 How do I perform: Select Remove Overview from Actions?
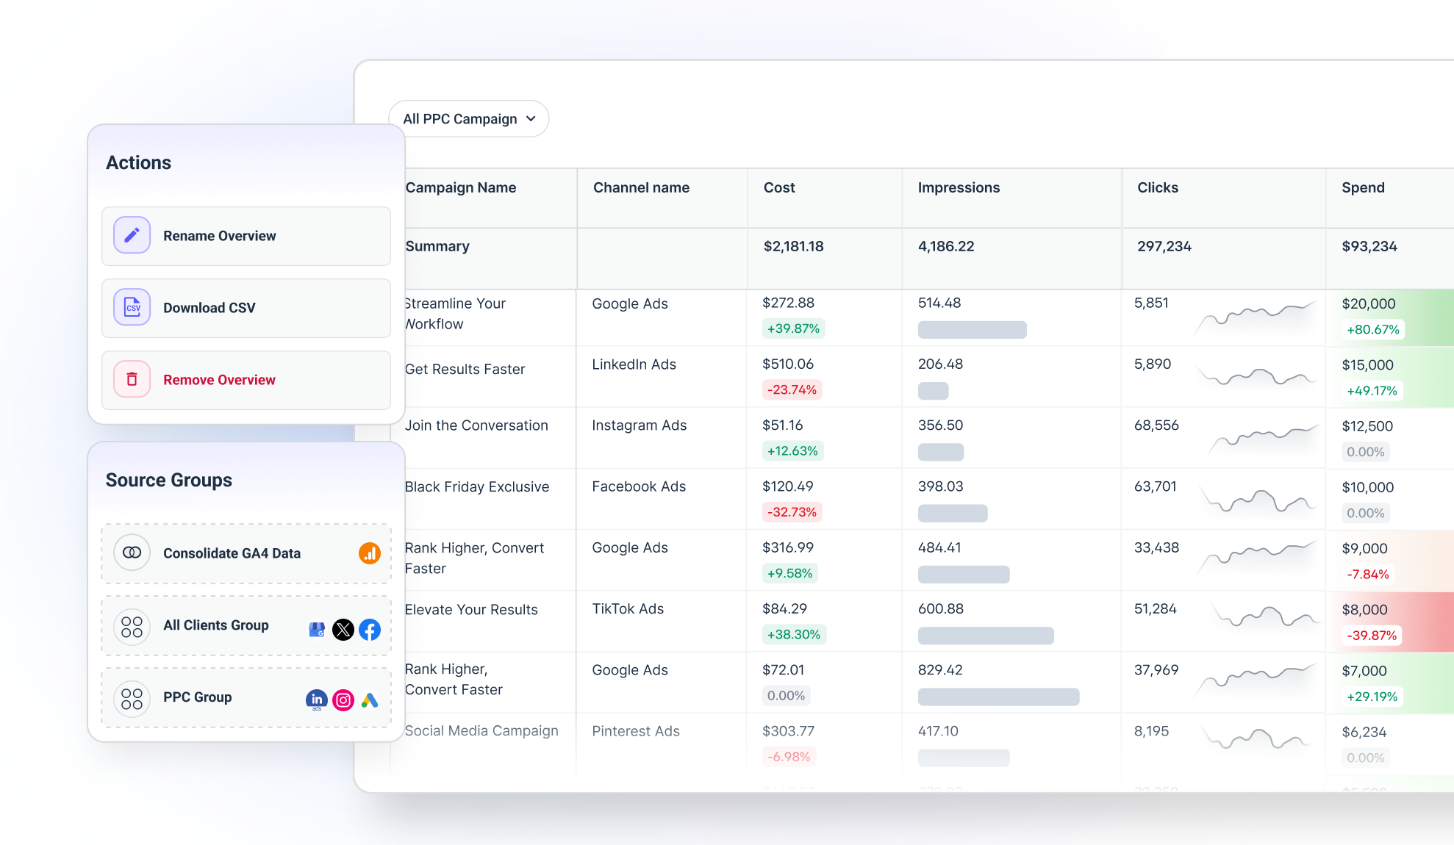218,379
